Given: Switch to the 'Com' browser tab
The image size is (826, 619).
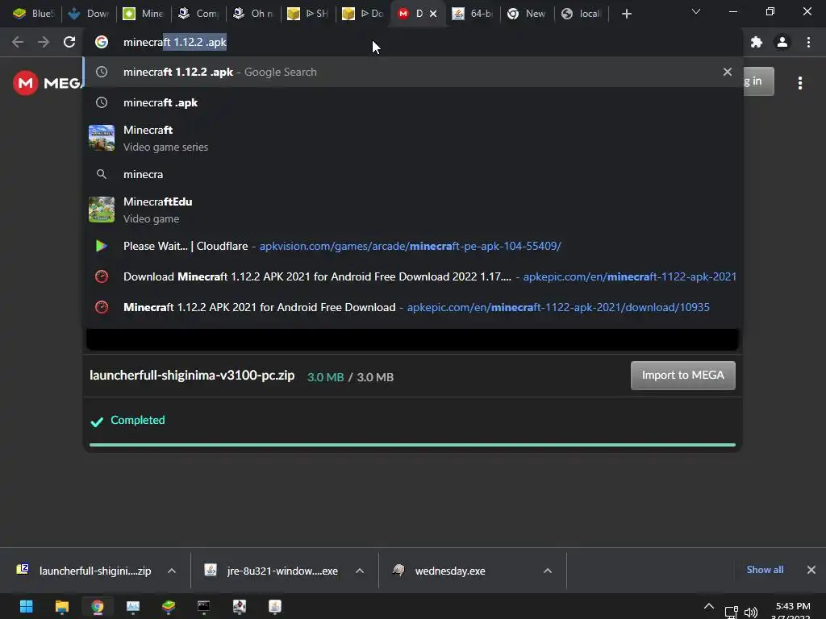Looking at the screenshot, I should pyautogui.click(x=198, y=14).
